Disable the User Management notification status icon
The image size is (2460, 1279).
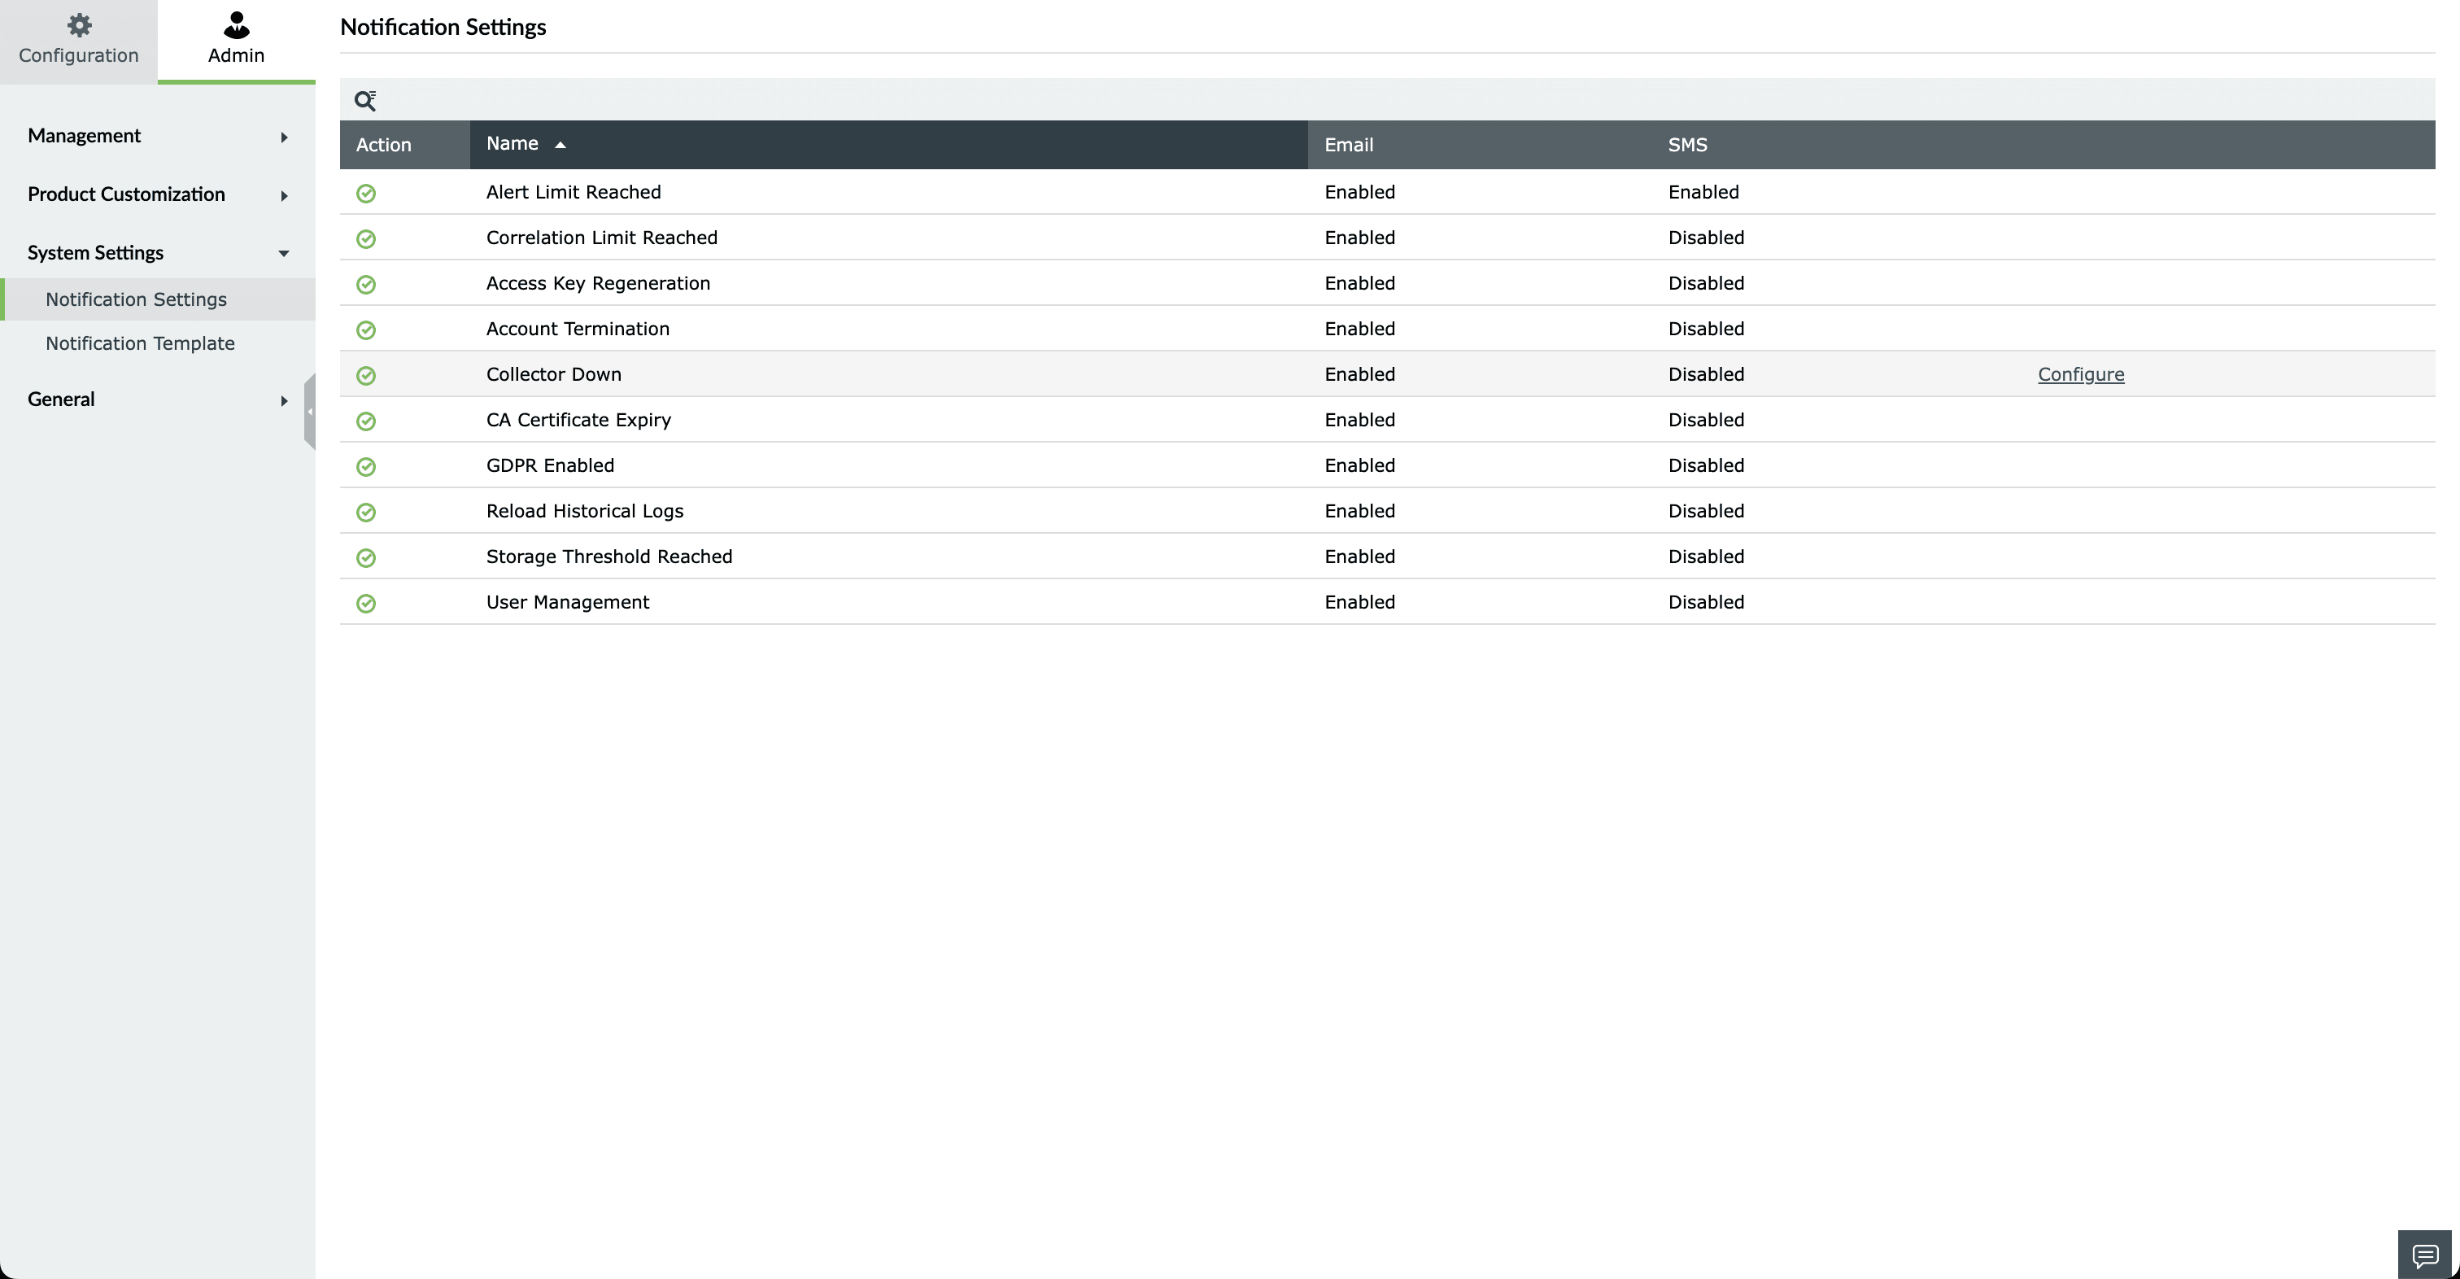tap(366, 604)
